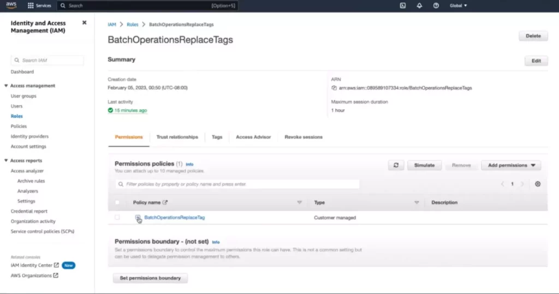
Task: Open Users in the sidebar
Action: 16,106
